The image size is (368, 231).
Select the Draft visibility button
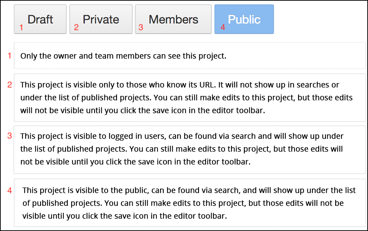tap(40, 19)
